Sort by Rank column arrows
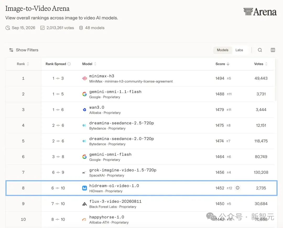 pyautogui.click(x=28, y=64)
